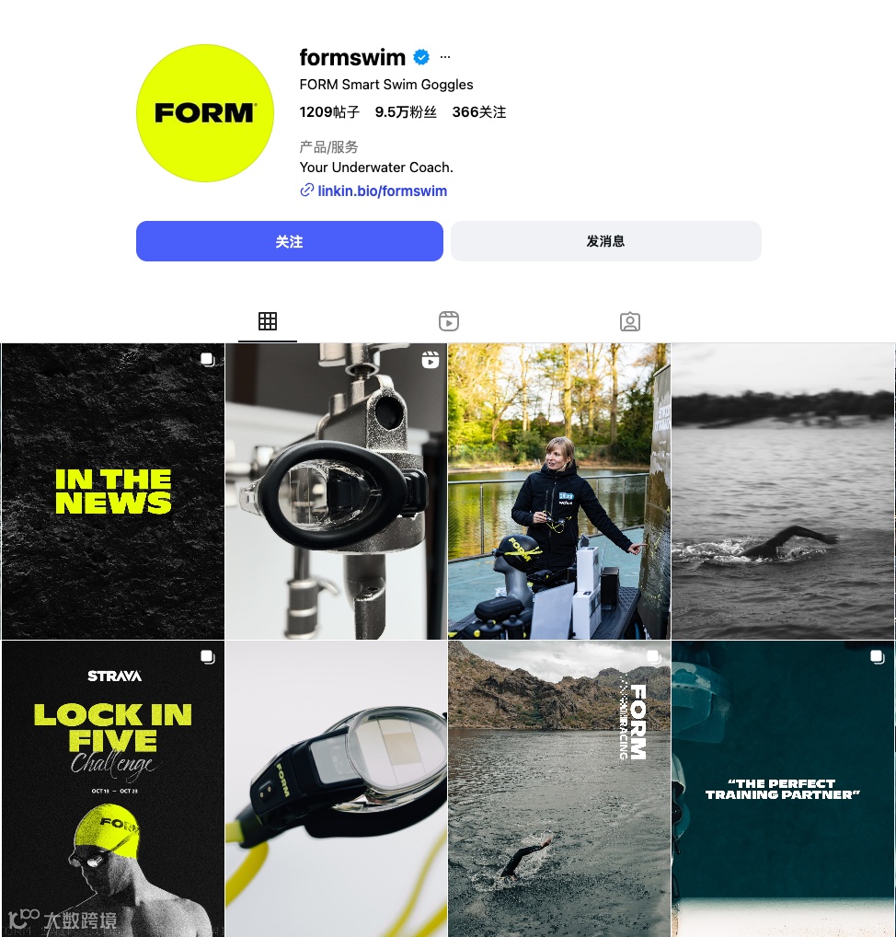
Task: Follow formswim with the blue 关注 button
Action: point(290,241)
